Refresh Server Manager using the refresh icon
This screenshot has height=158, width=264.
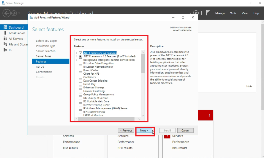(x=196, y=12)
